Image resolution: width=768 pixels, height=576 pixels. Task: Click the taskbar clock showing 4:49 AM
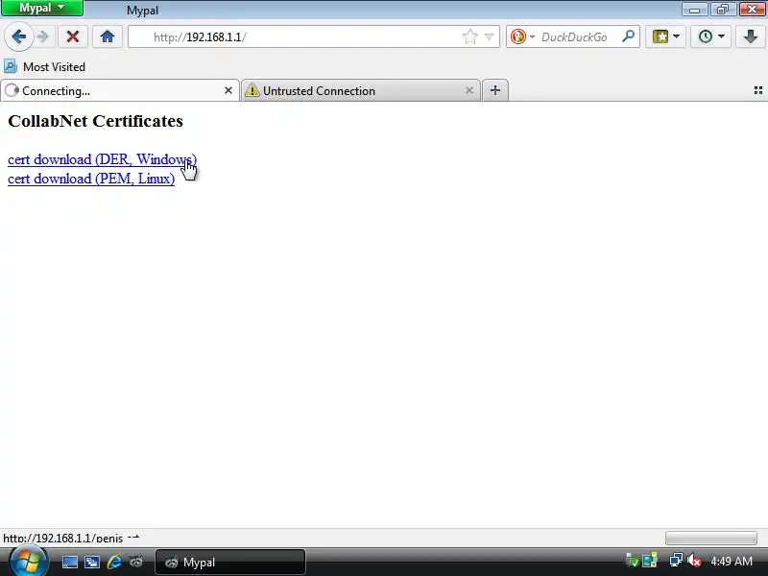[732, 562]
